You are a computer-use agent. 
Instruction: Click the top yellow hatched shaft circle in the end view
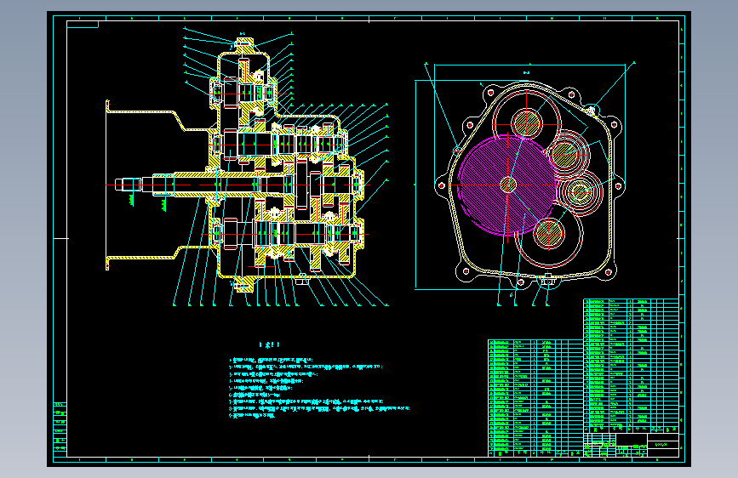(527, 123)
